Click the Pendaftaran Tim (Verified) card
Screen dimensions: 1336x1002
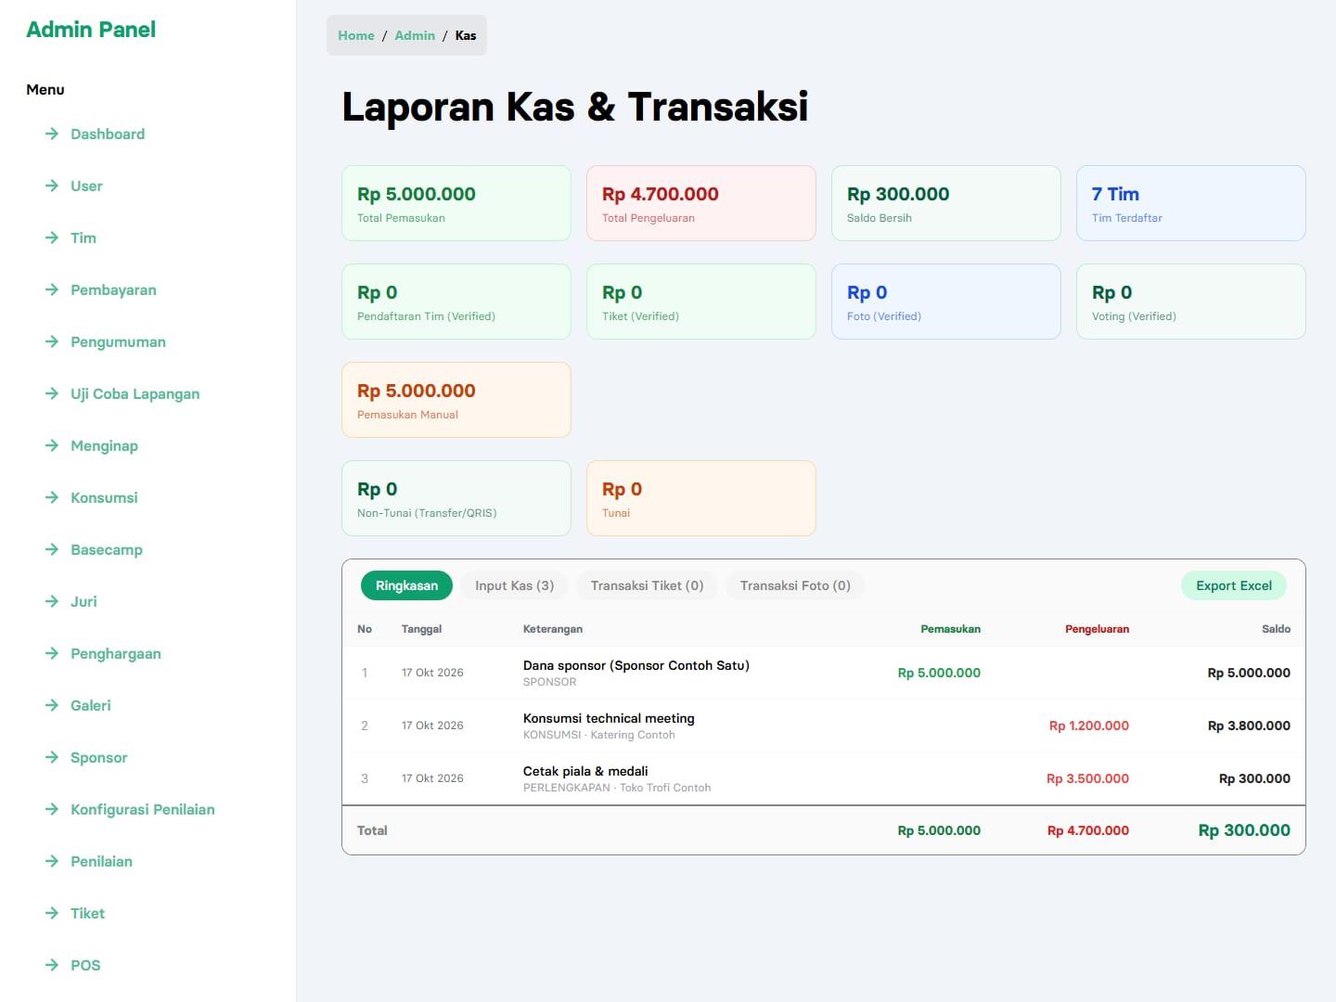pyautogui.click(x=456, y=302)
